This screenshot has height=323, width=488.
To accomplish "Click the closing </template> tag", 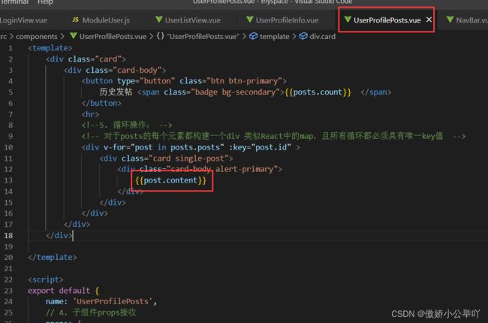I will point(53,258).
